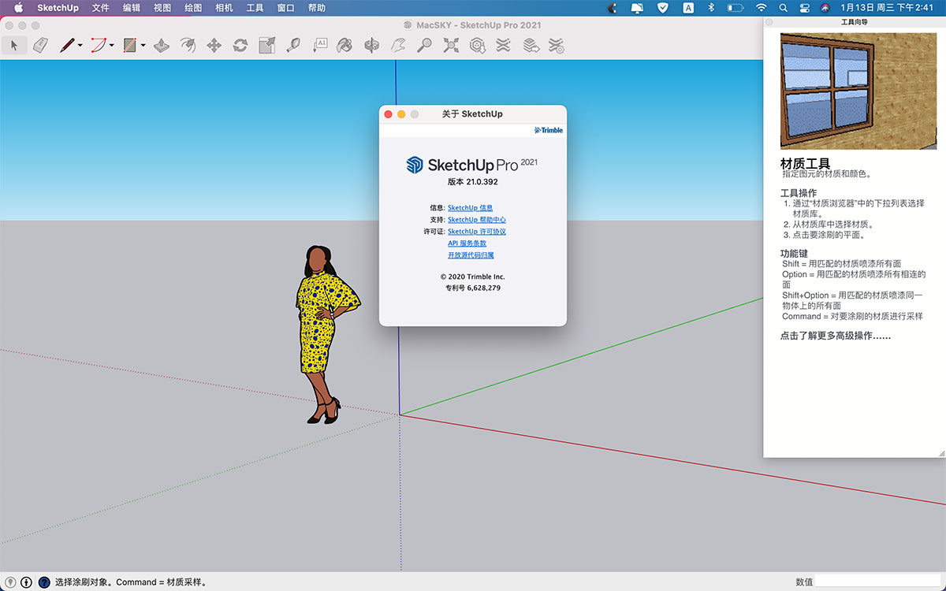Screen dimensions: 946x591
Task: Expand the shape tool dropdown arrow
Action: pos(143,46)
